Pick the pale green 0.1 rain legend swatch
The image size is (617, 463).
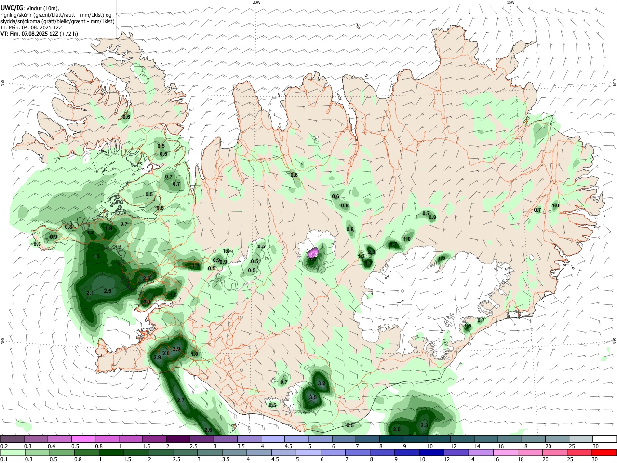point(12,452)
